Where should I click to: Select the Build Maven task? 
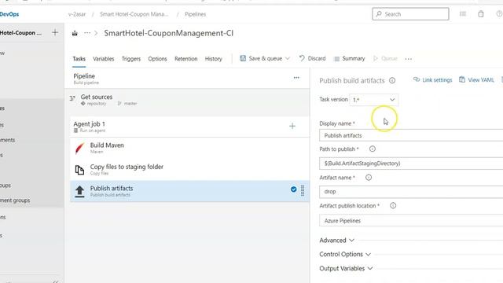point(189,148)
